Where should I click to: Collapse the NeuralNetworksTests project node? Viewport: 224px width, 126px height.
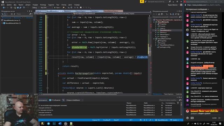pyautogui.click(x=154, y=39)
